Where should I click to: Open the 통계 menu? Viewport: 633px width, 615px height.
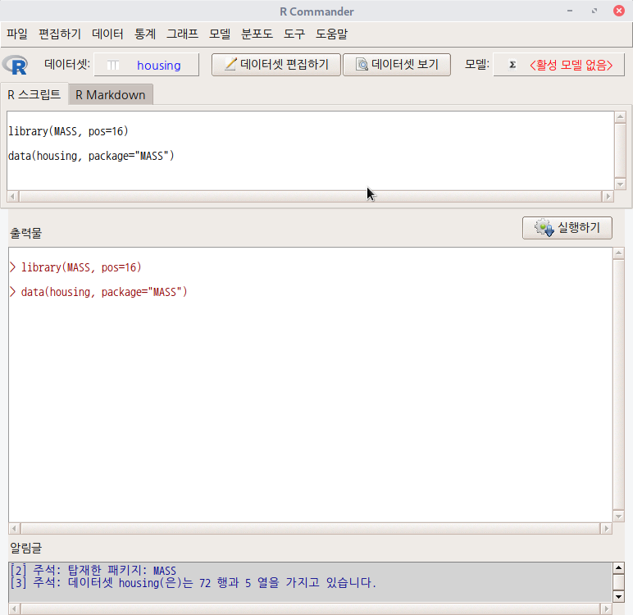coord(145,34)
